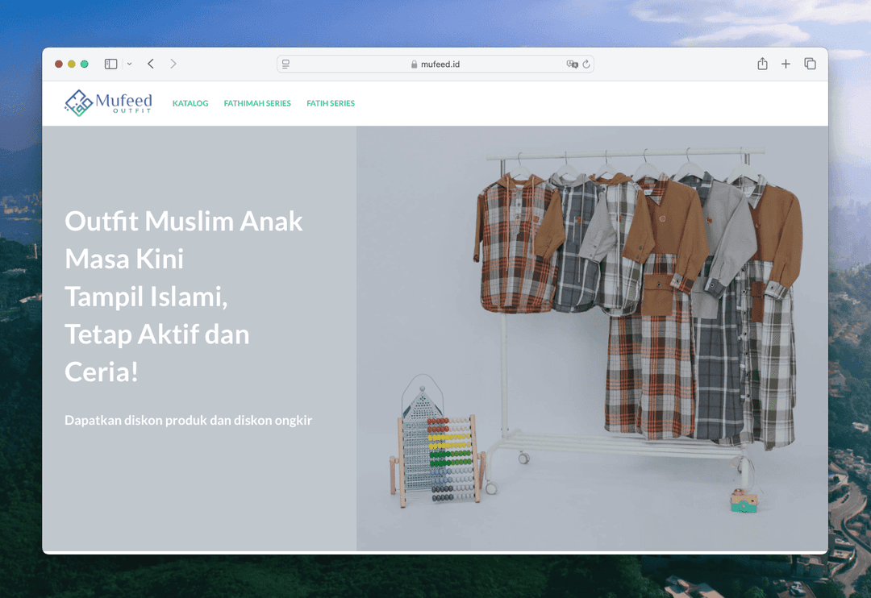Viewport: 871px width, 598px height.
Task: Open the page reader menu icon
Action: (x=286, y=64)
